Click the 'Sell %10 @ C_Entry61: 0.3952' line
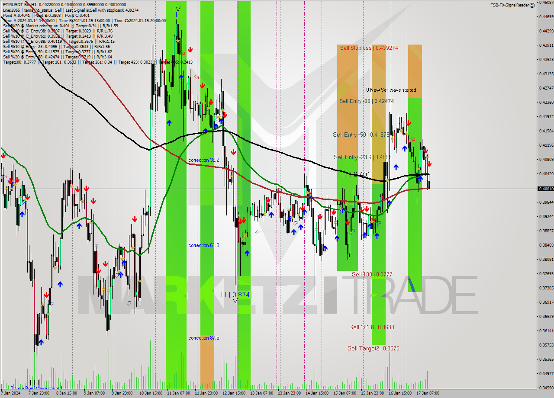This screenshot has height=398, width=554. [58, 36]
